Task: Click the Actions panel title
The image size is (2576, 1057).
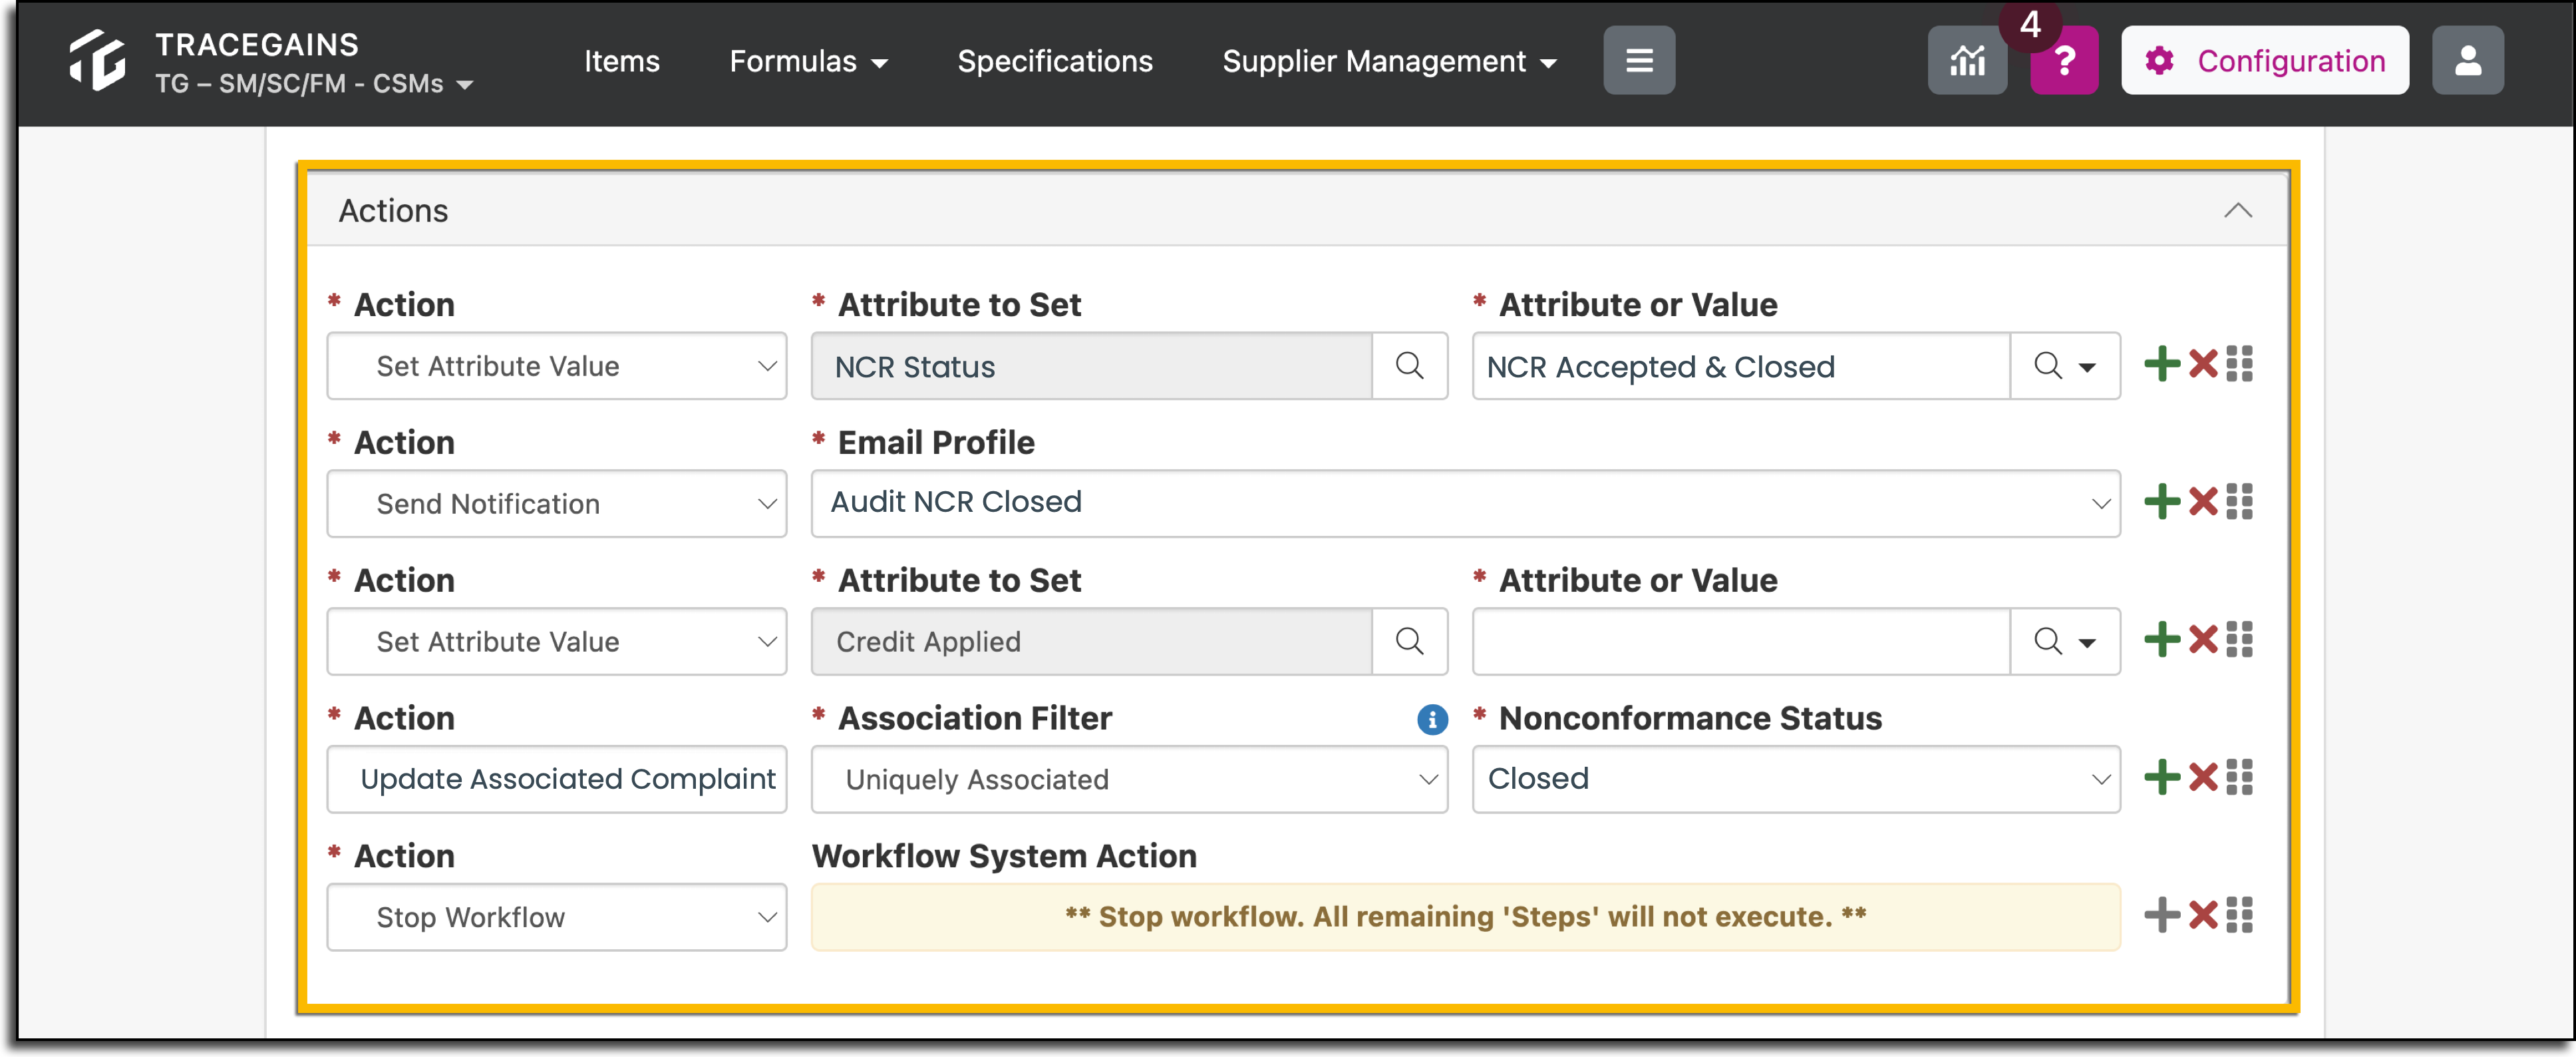Action: (x=393, y=210)
